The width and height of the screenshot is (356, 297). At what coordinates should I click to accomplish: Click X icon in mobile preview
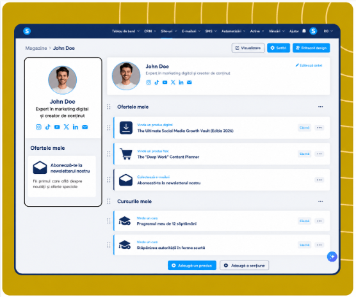point(67,127)
